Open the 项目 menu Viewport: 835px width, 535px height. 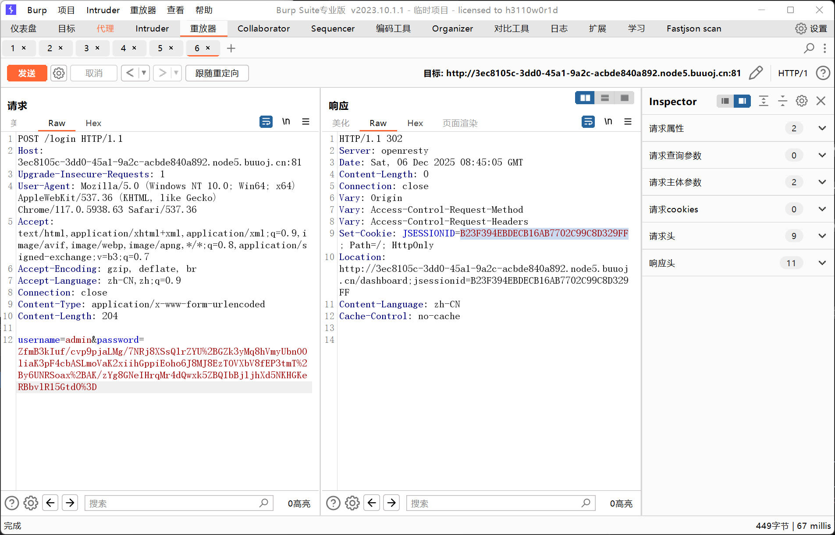(66, 10)
